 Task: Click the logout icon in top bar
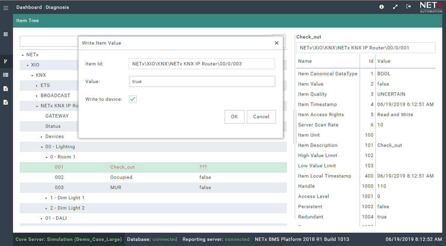tap(408, 7)
